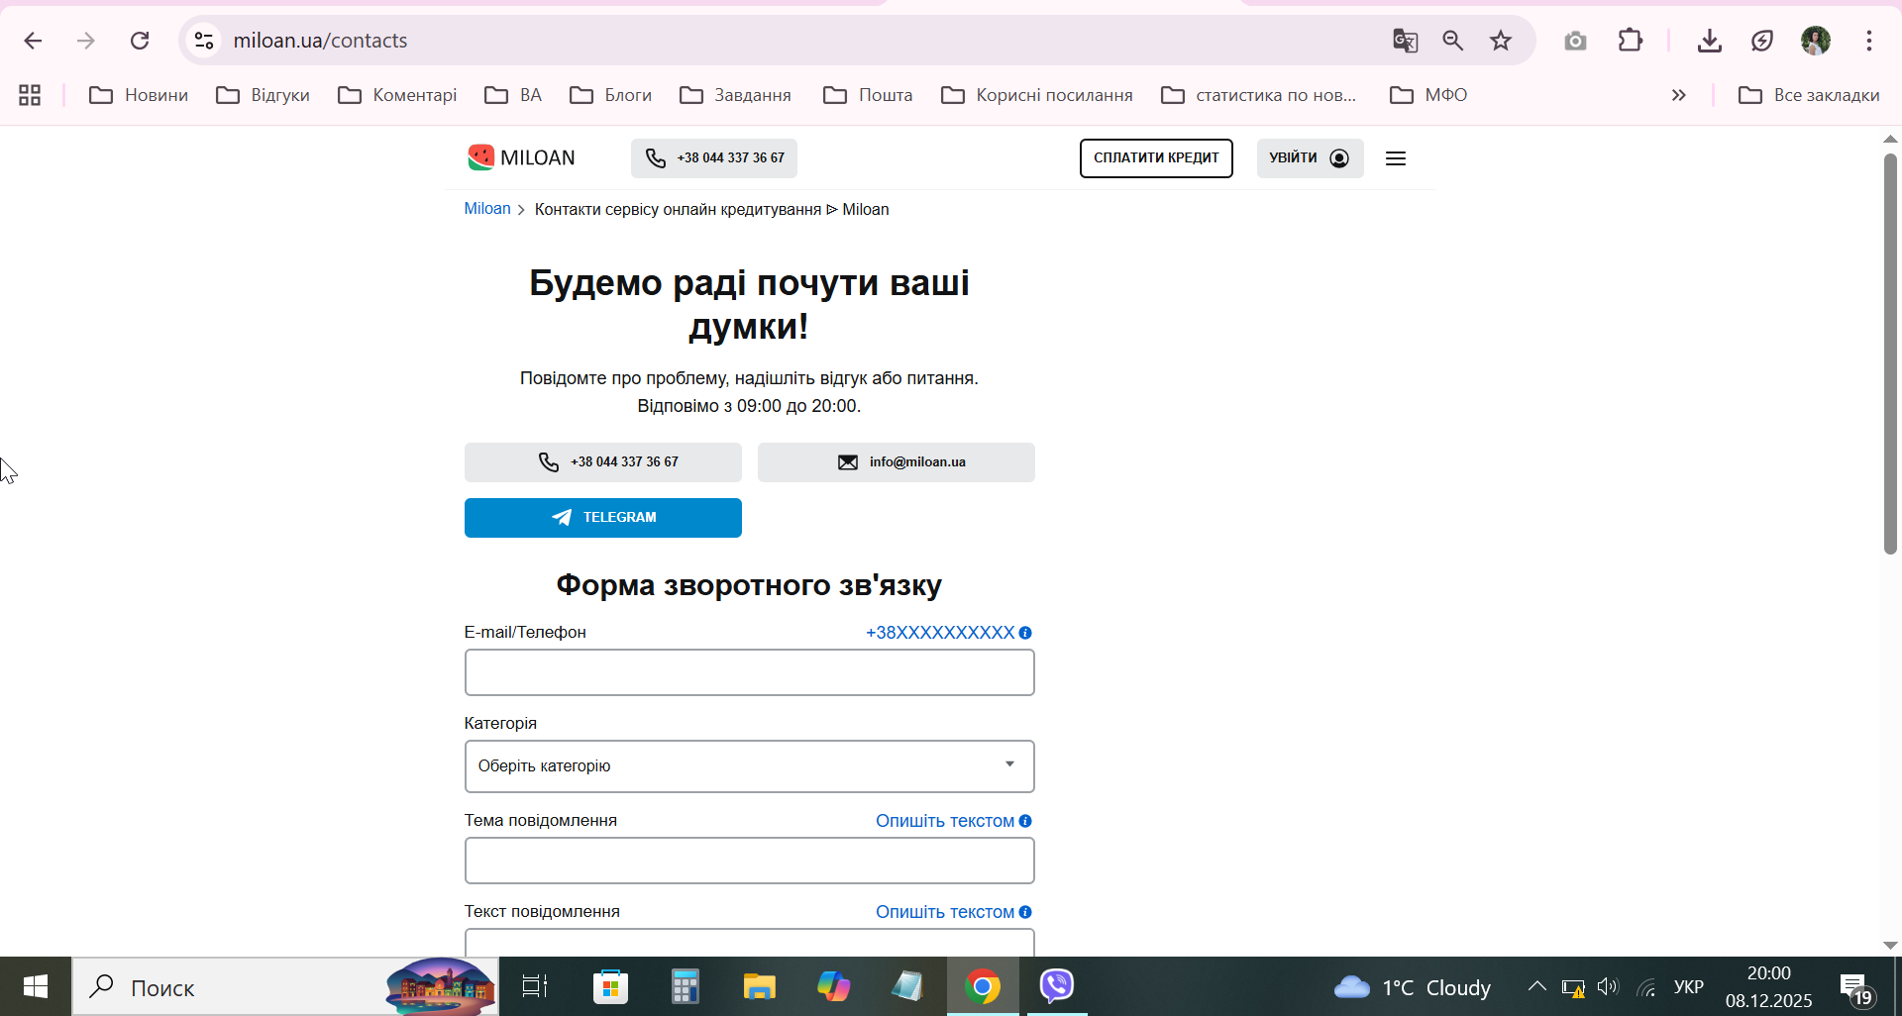Viewport: 1902px width, 1016px height.
Task: Switch the УКР keyboard language
Action: coord(1689,986)
